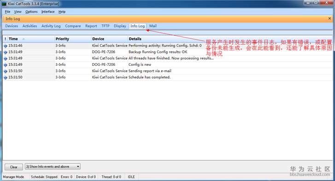The height and width of the screenshot is (181, 335).
Task: Switch to the Report tab
Action: 91,26
